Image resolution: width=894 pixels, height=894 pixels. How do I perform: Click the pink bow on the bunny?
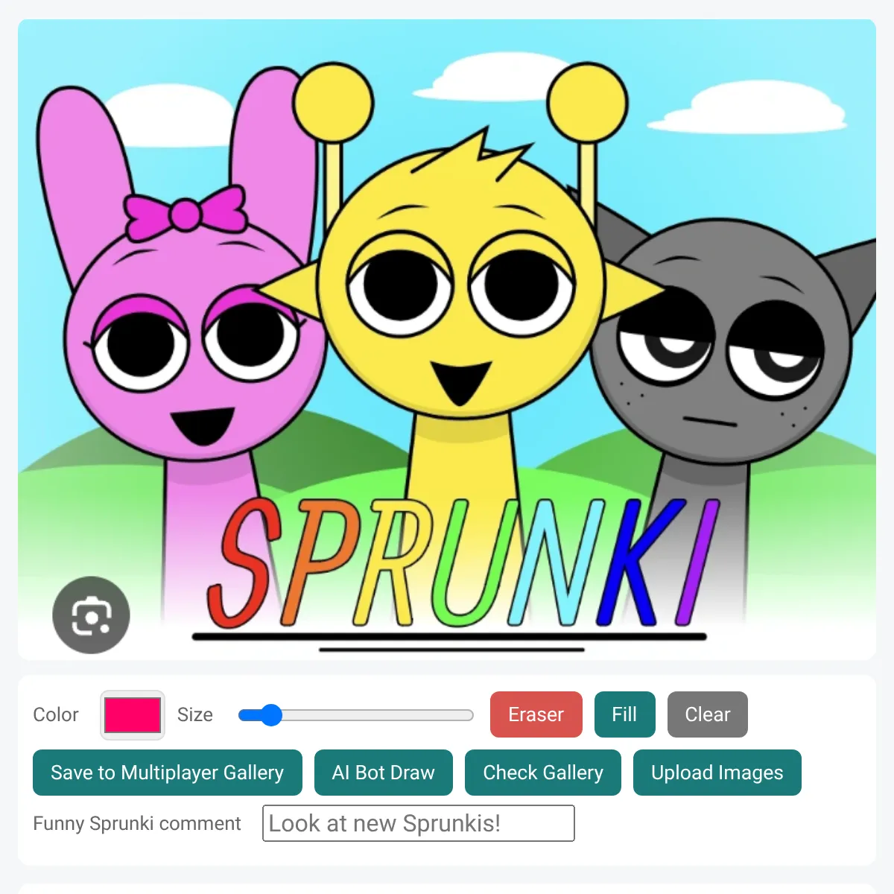pos(186,212)
